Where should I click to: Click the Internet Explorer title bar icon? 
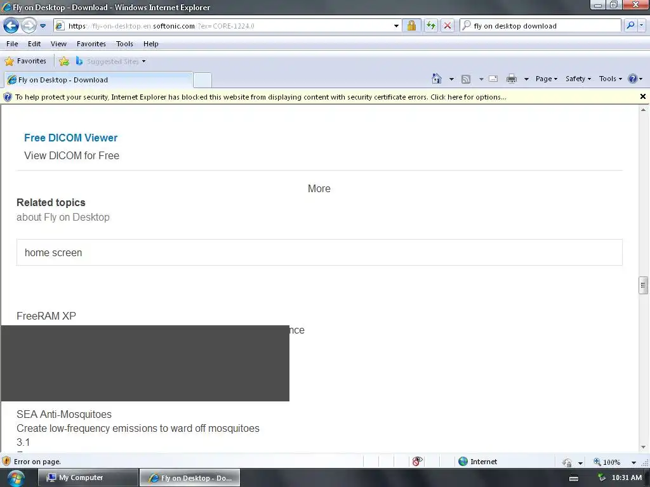pos(6,7)
